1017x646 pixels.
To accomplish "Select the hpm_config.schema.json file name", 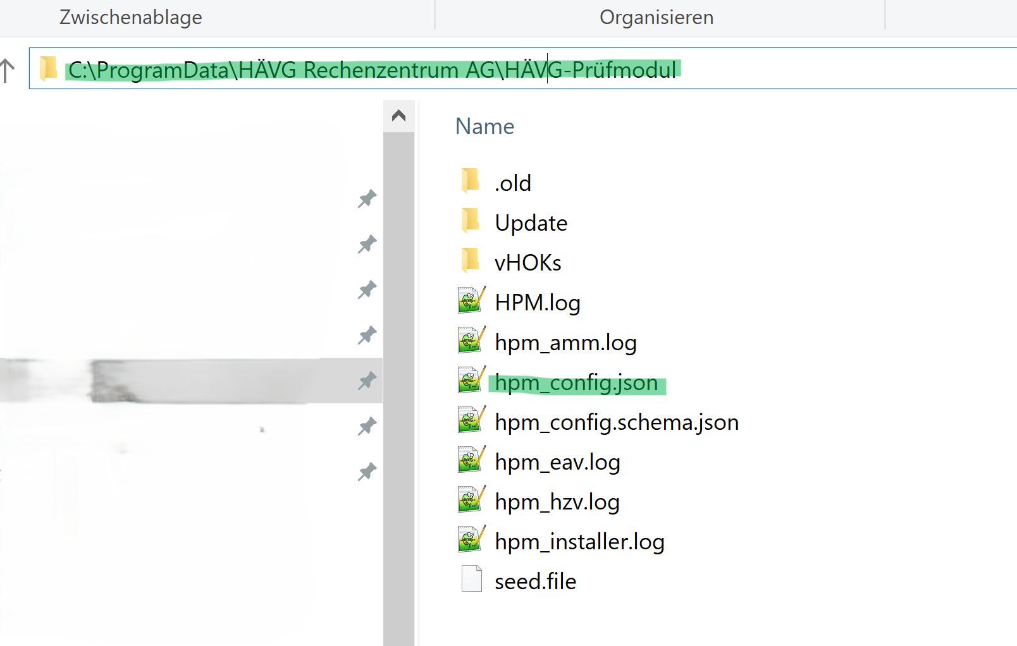I will [616, 422].
